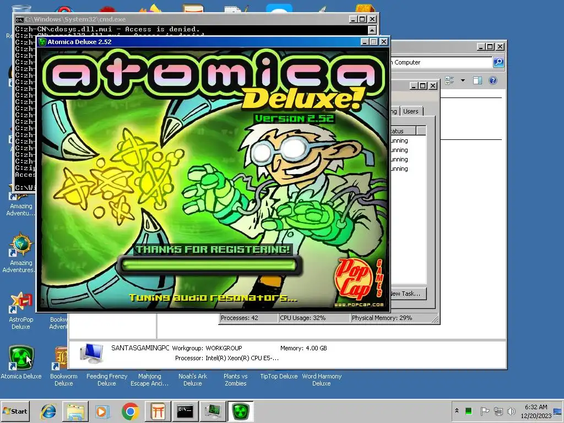Maximize the Explorer Computer window

pyautogui.click(x=490, y=47)
